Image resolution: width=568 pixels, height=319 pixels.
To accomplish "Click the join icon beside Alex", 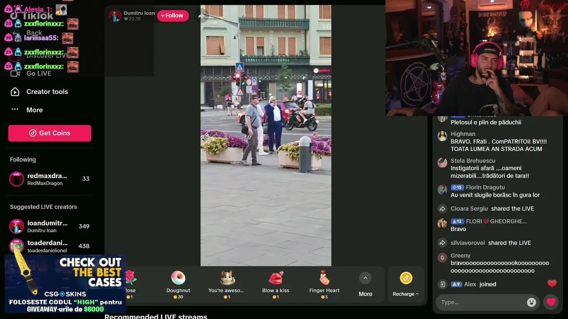I will point(442,284).
